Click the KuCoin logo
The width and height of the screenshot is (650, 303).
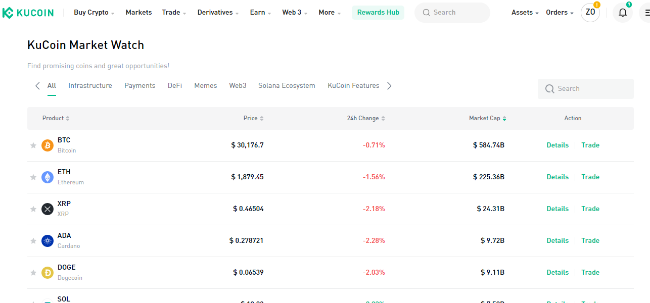(x=28, y=13)
